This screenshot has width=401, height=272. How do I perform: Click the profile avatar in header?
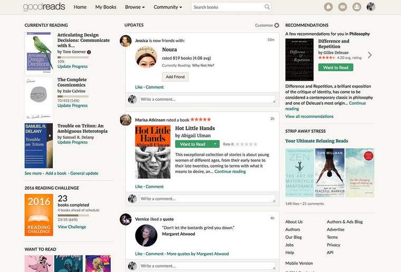[x=371, y=7]
